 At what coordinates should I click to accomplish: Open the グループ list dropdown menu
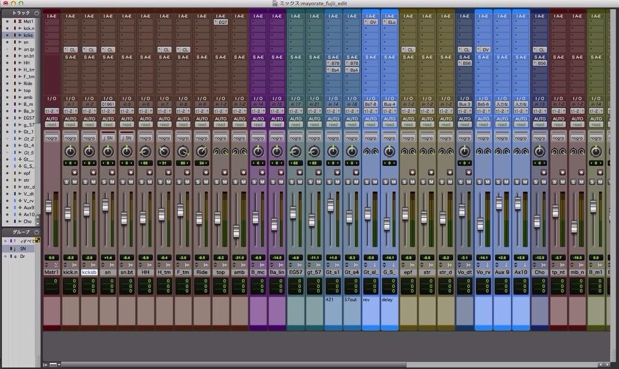click(x=36, y=232)
